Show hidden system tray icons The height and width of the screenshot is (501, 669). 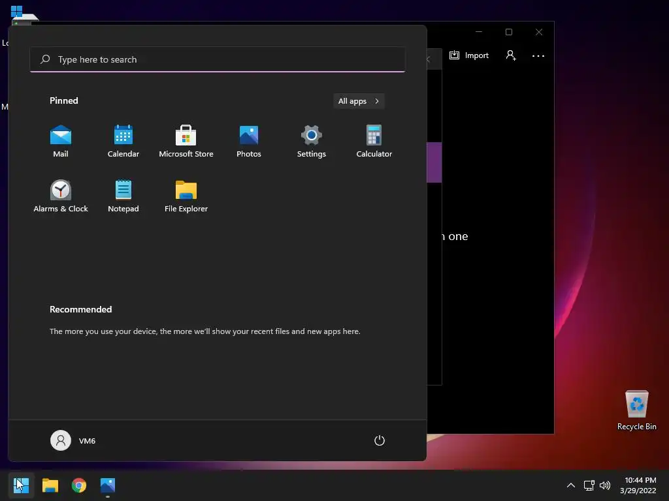[571, 485]
